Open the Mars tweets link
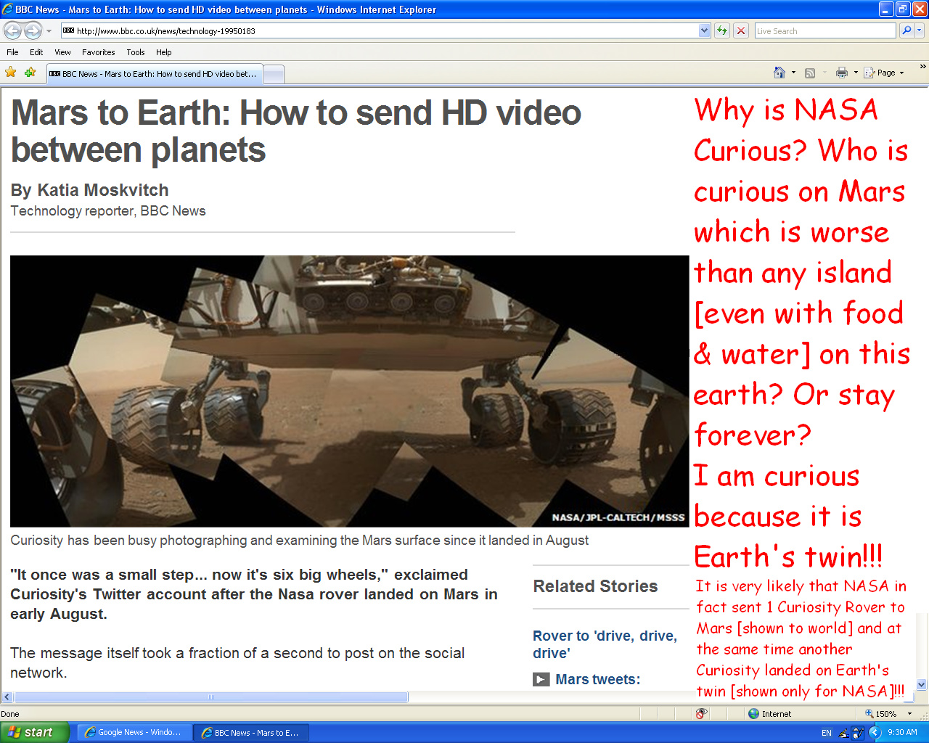The image size is (929, 743). 597,680
